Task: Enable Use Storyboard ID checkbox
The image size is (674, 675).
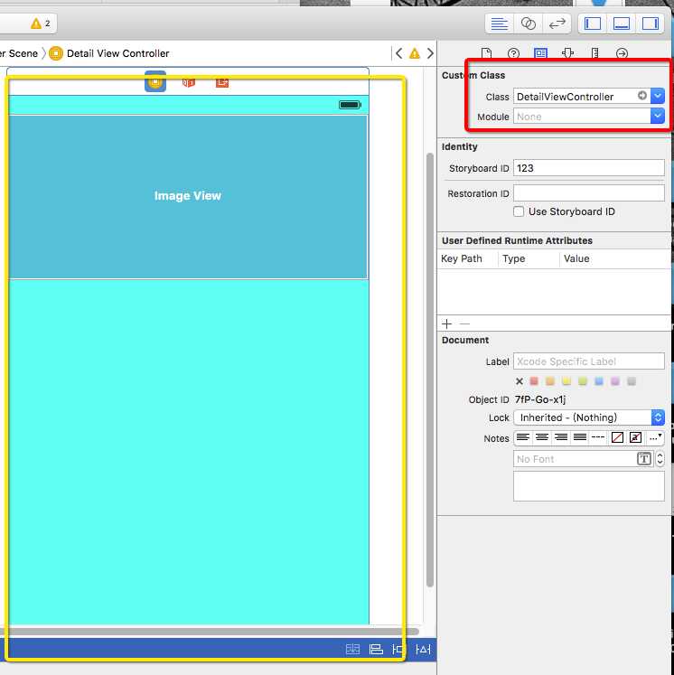Action: pos(519,211)
